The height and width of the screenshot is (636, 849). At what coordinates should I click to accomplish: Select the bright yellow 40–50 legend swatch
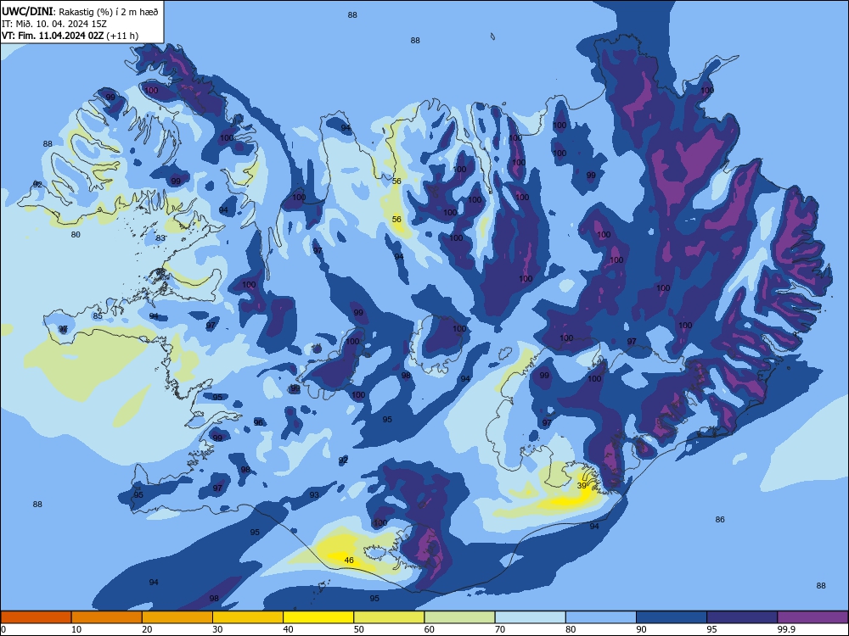pyautogui.click(x=318, y=617)
